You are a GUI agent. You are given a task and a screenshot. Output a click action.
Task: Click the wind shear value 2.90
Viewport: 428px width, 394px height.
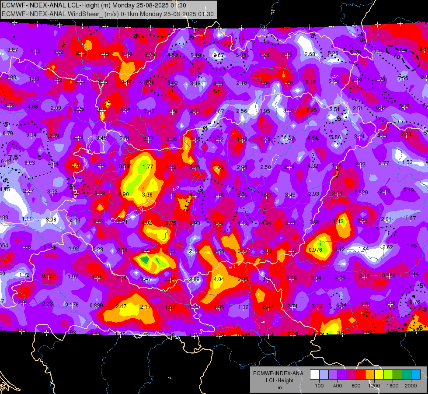(x=123, y=194)
